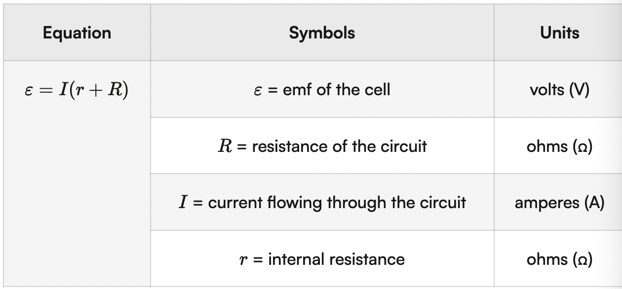This screenshot has width=622, height=289.
Task: Select 'resistance of the circuit' definition text
Action: pos(339,146)
